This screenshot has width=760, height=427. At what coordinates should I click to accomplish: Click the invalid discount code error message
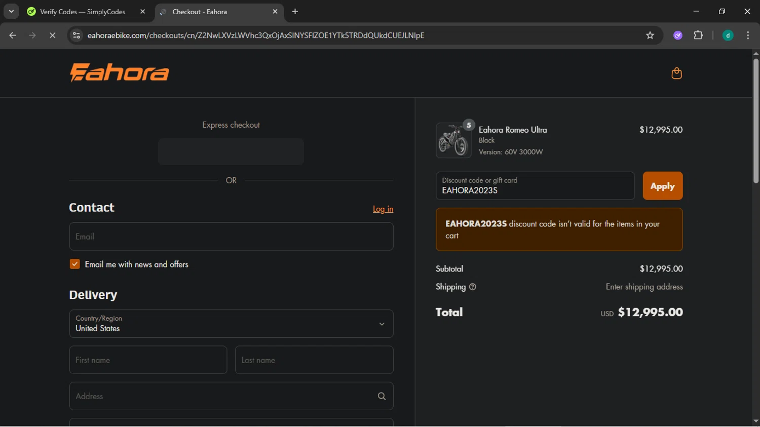(559, 229)
